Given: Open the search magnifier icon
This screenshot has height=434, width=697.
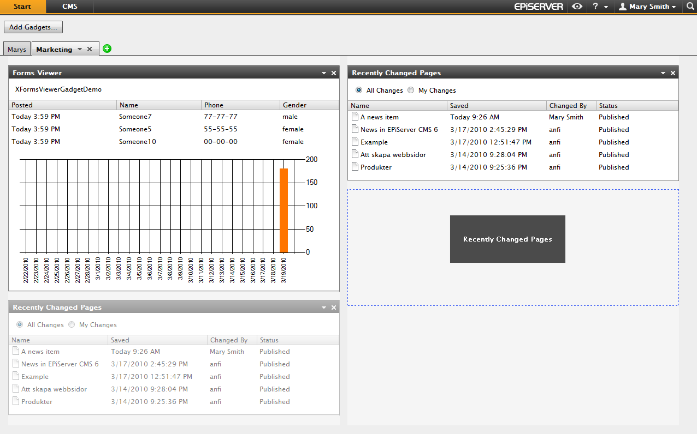Looking at the screenshot, I should tap(690, 7).
